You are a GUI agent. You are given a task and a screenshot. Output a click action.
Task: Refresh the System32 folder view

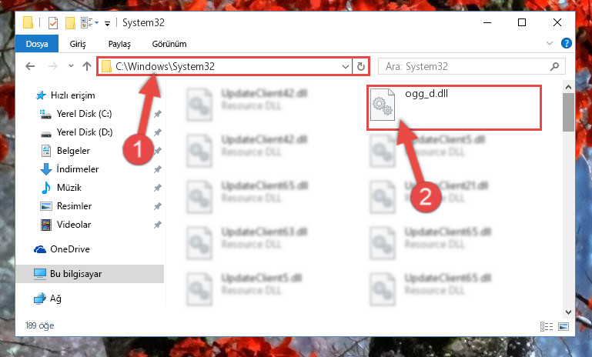coord(361,67)
